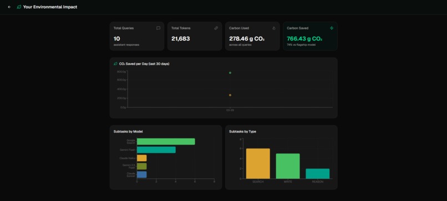Click the orange SEARCH bar in Subtasks by Type
Viewport: 447px width, 201px height.
point(258,163)
